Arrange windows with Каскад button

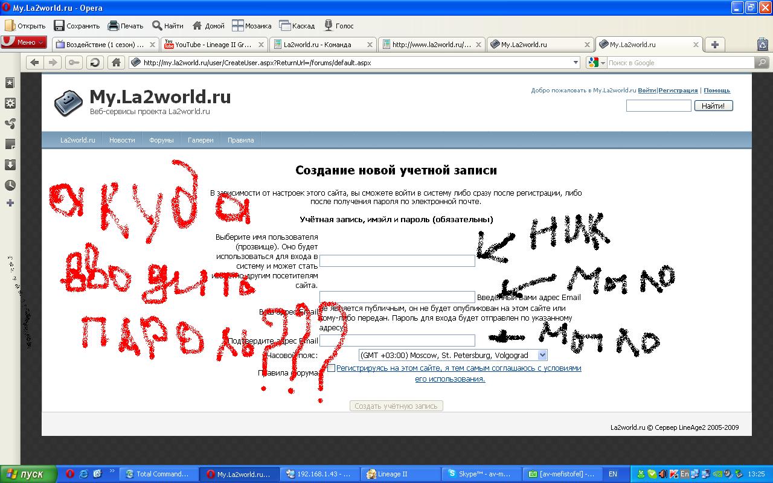[297, 25]
